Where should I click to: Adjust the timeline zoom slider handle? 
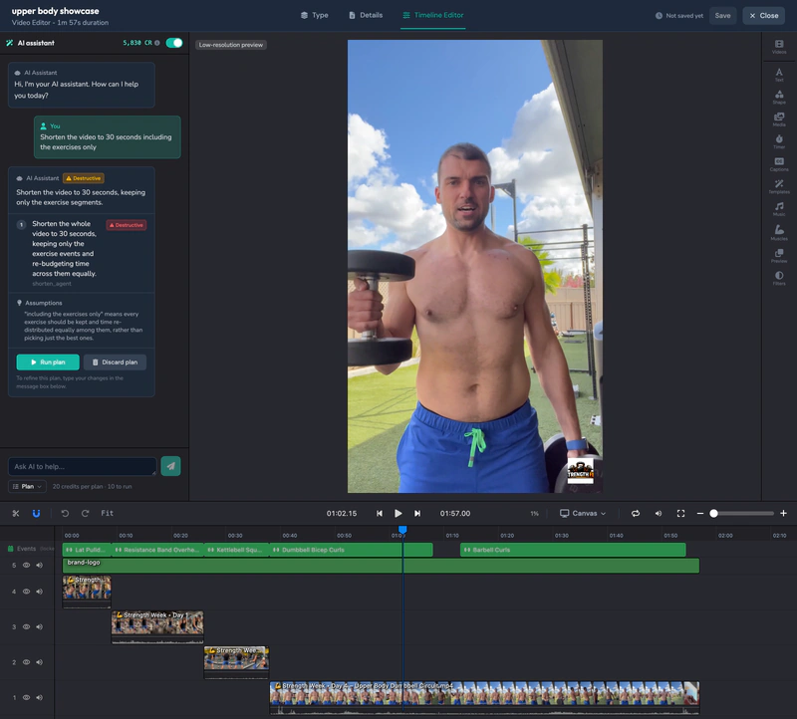713,513
